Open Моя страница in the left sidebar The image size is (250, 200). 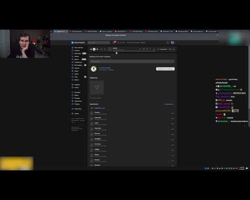(x=77, y=47)
